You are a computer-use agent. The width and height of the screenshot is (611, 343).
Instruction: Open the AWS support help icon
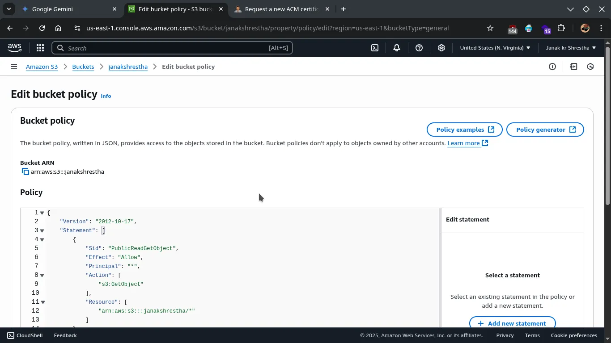419,48
